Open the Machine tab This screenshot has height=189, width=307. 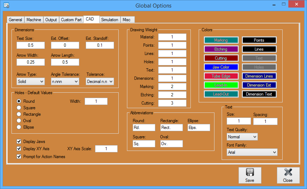(34, 20)
